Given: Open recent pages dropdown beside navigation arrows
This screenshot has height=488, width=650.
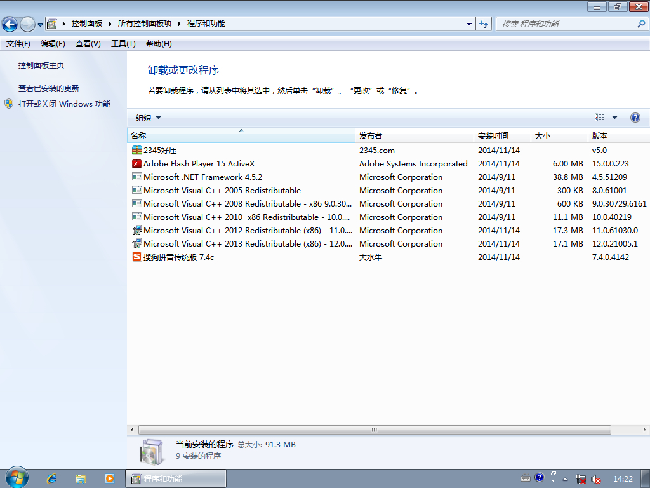Looking at the screenshot, I should coord(40,25).
